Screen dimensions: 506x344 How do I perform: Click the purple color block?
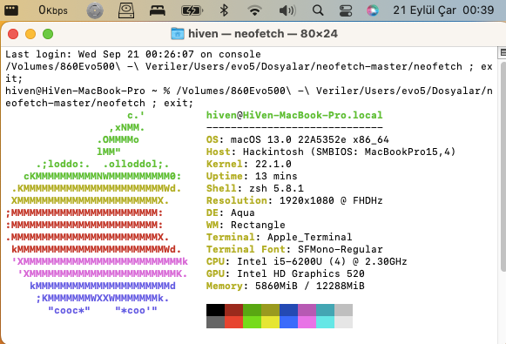click(307, 310)
